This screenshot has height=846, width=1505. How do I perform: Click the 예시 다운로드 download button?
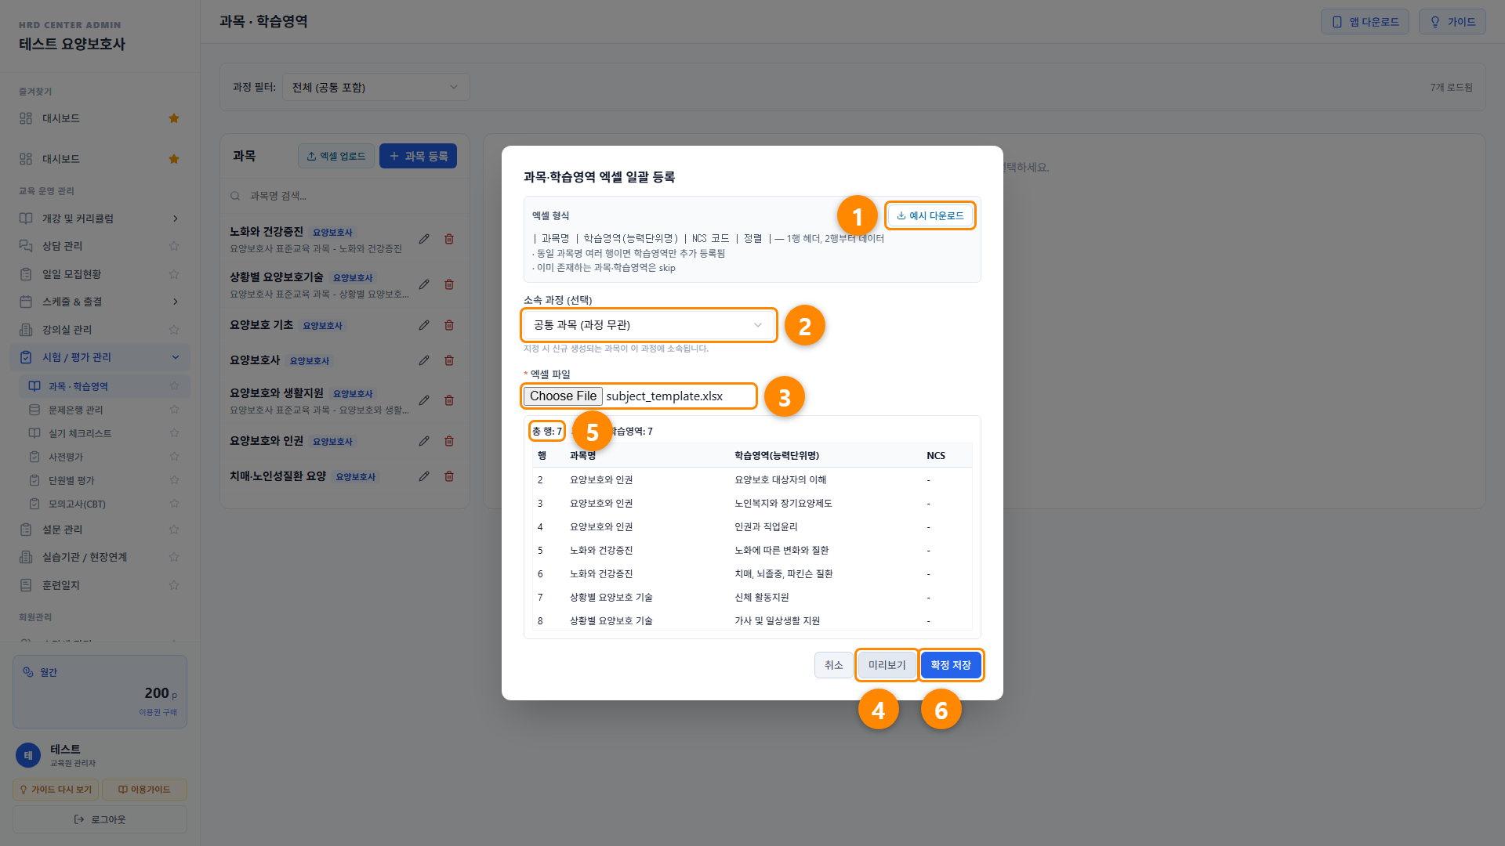[x=930, y=215]
